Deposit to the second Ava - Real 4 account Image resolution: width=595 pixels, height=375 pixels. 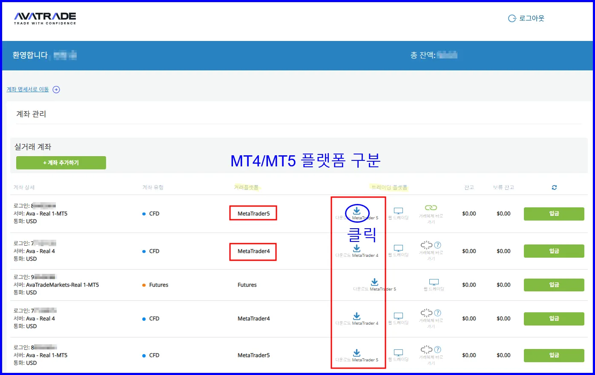(554, 319)
